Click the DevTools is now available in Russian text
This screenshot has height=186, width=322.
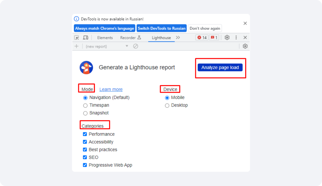[112, 19]
